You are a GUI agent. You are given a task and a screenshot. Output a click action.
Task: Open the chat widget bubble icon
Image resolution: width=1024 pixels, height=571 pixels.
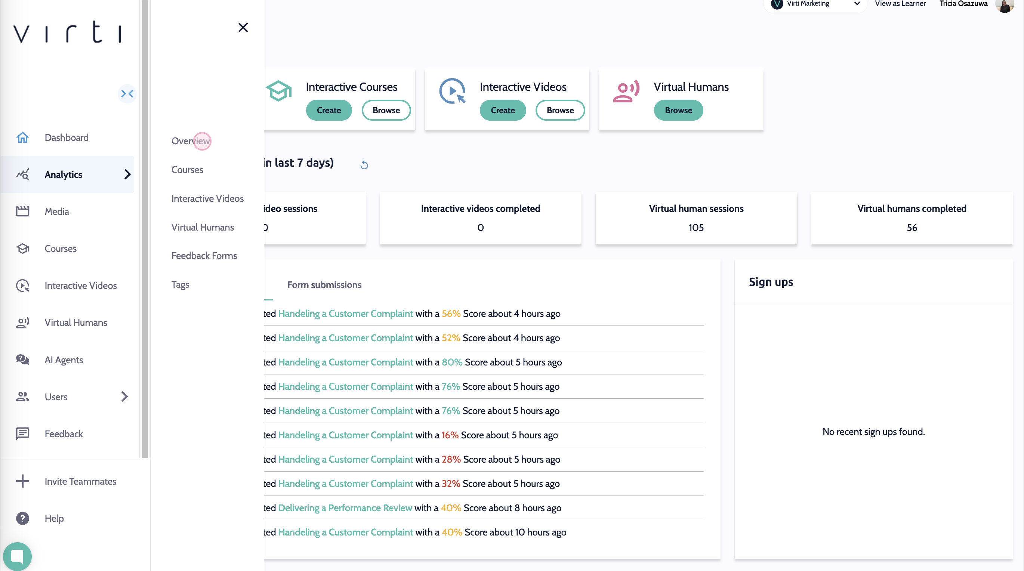(x=17, y=556)
